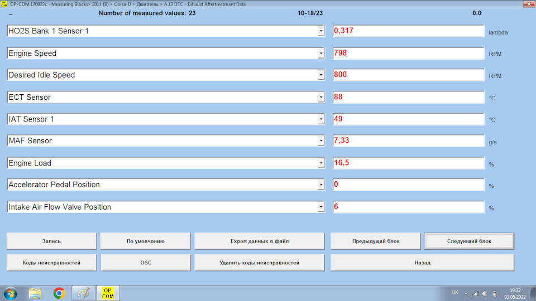Screen dimensions: 536x301
Task: Click the Desired Idle Speed value 800
Action: click(409, 75)
